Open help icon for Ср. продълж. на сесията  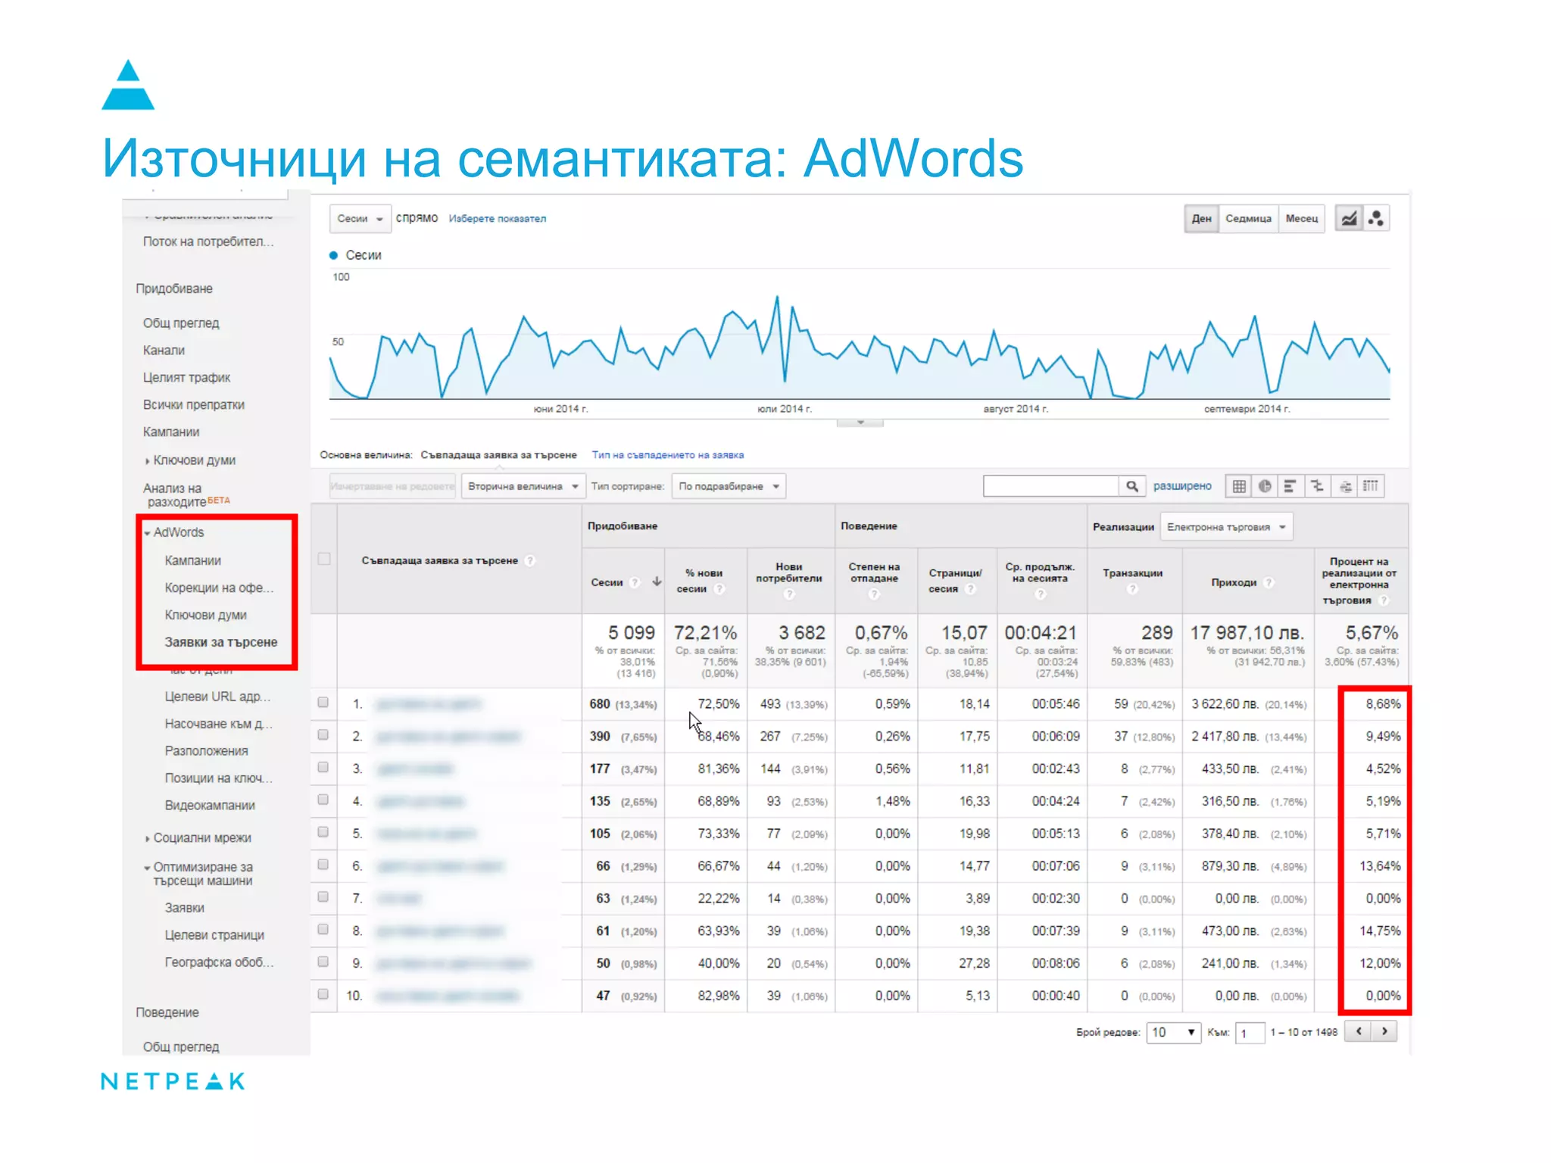(x=1041, y=594)
